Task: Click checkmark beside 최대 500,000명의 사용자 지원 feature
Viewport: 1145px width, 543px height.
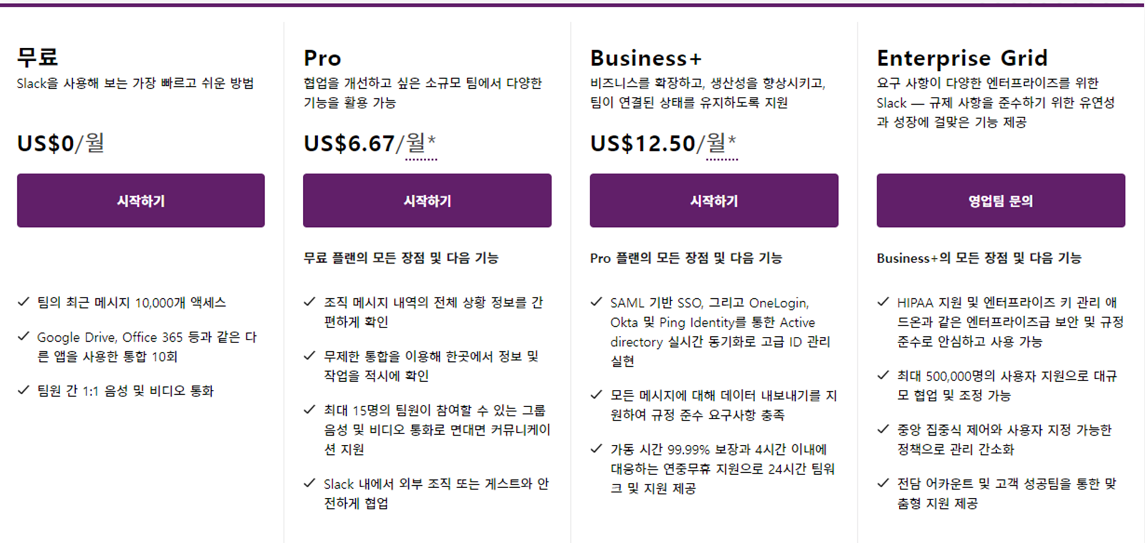Action: [x=883, y=375]
